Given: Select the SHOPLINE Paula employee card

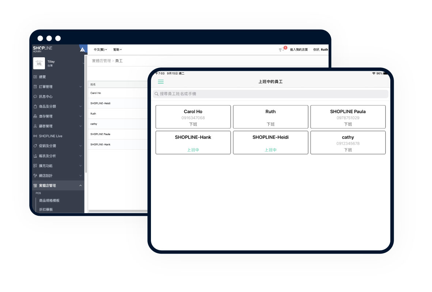Looking at the screenshot, I should [x=348, y=117].
